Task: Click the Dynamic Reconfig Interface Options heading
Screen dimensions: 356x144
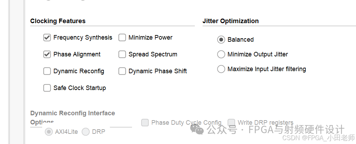Action: pyautogui.click(x=73, y=117)
